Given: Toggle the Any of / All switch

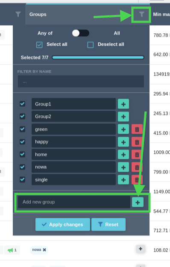Looking at the screenshot, I should click(x=80, y=33).
